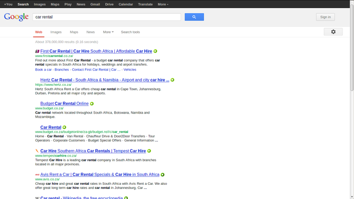Open Search tools options
Screen dimensions: 354x199
click(130, 32)
